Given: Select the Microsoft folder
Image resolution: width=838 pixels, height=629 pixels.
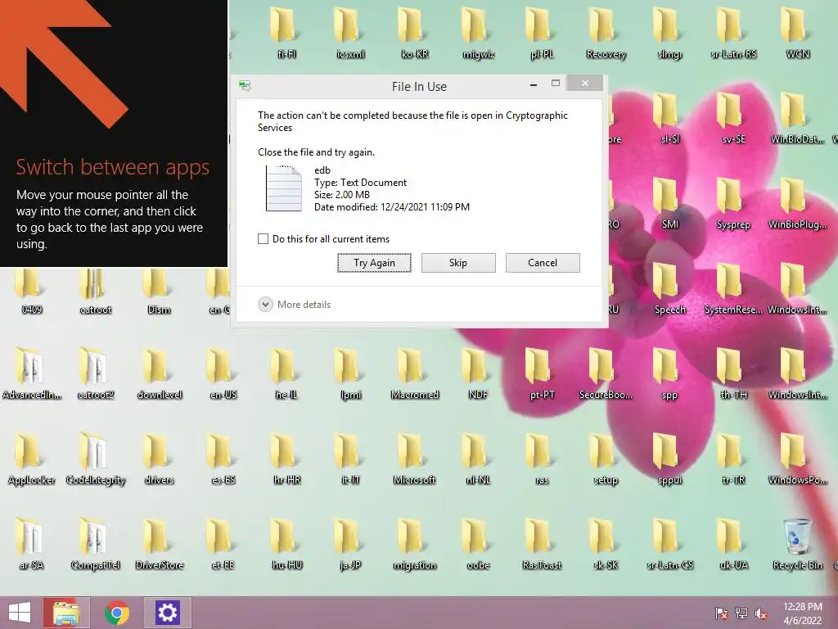Looking at the screenshot, I should tap(414, 459).
